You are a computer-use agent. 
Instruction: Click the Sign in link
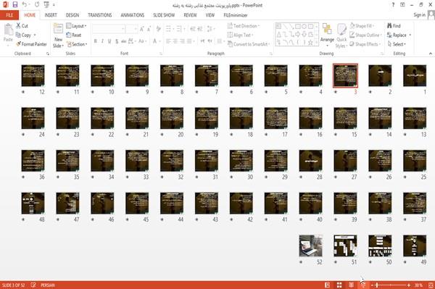[x=419, y=15]
